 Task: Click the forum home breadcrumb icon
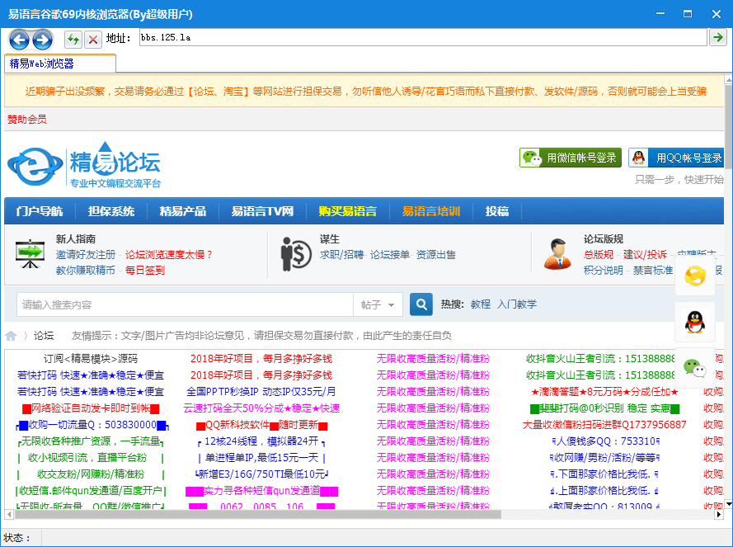(12, 336)
